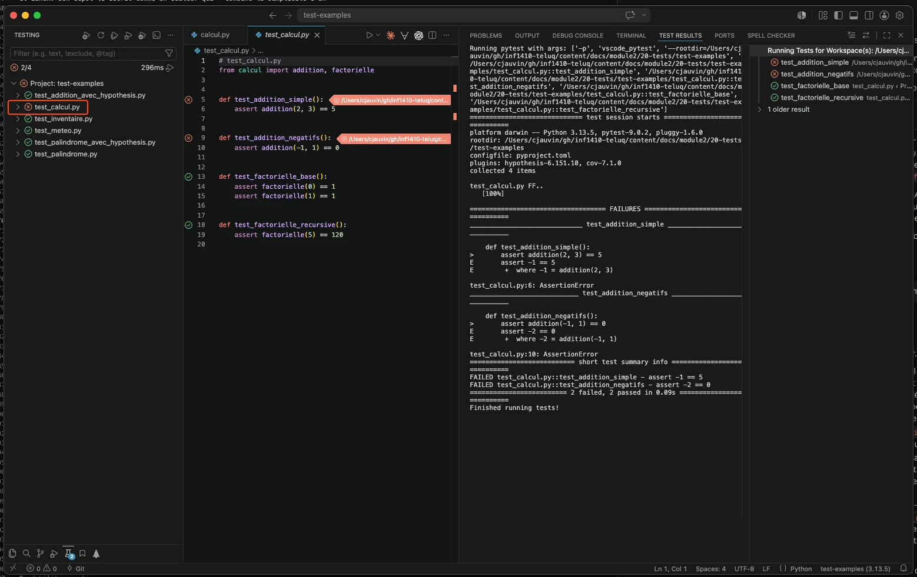Click test_addition_simple inline error message
Screen dimensions: 917x577
(391, 100)
